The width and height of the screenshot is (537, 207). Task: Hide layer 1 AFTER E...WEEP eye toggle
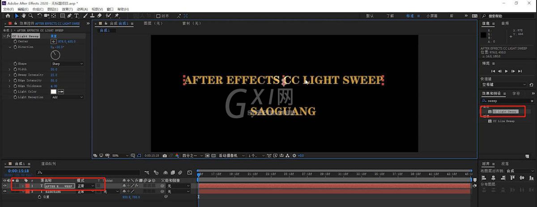[5, 185]
